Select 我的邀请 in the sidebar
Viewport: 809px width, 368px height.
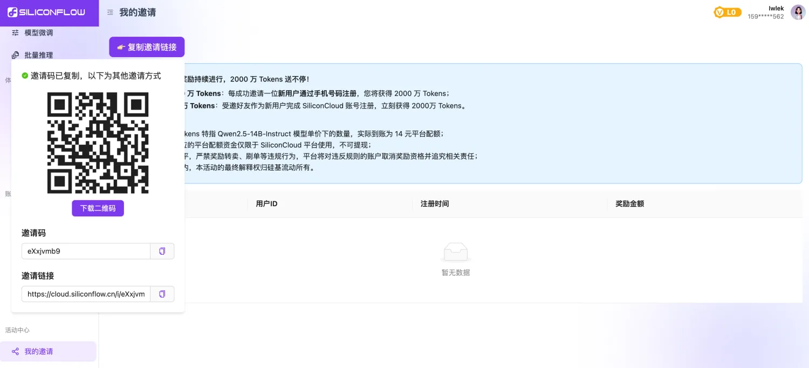click(x=49, y=351)
